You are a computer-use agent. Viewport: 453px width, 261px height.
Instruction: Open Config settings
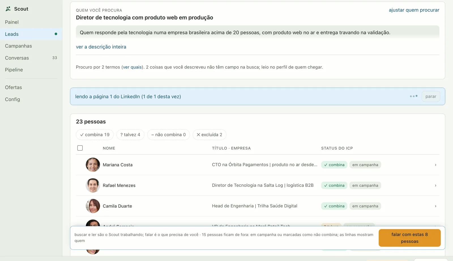click(12, 99)
